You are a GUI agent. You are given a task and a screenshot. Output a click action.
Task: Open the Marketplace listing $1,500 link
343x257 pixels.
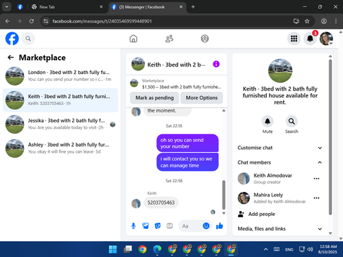tap(176, 84)
